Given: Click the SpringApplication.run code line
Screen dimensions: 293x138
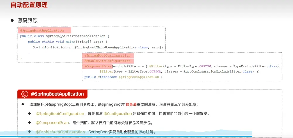Looking at the screenshot, I should [x=98, y=47].
